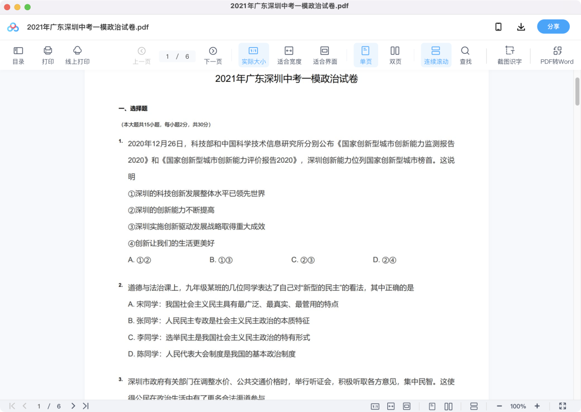Screen dimensions: 581x412
Task: Click the note （本大题共15小题，每小题2分，共30分）
Action: click(166, 124)
